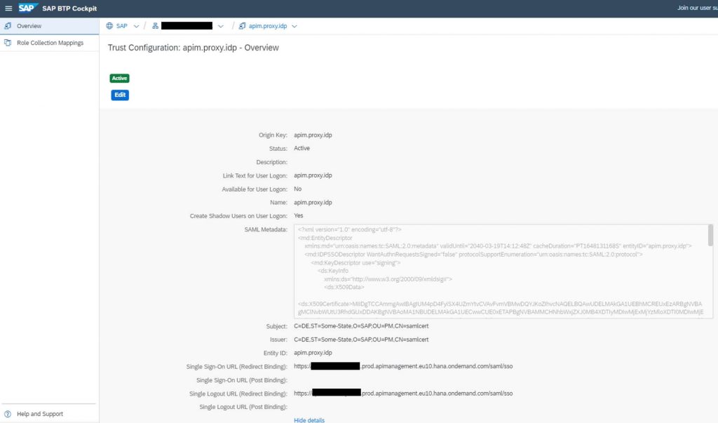Open the hamburger navigation menu
This screenshot has height=423, width=718.
[8, 8]
